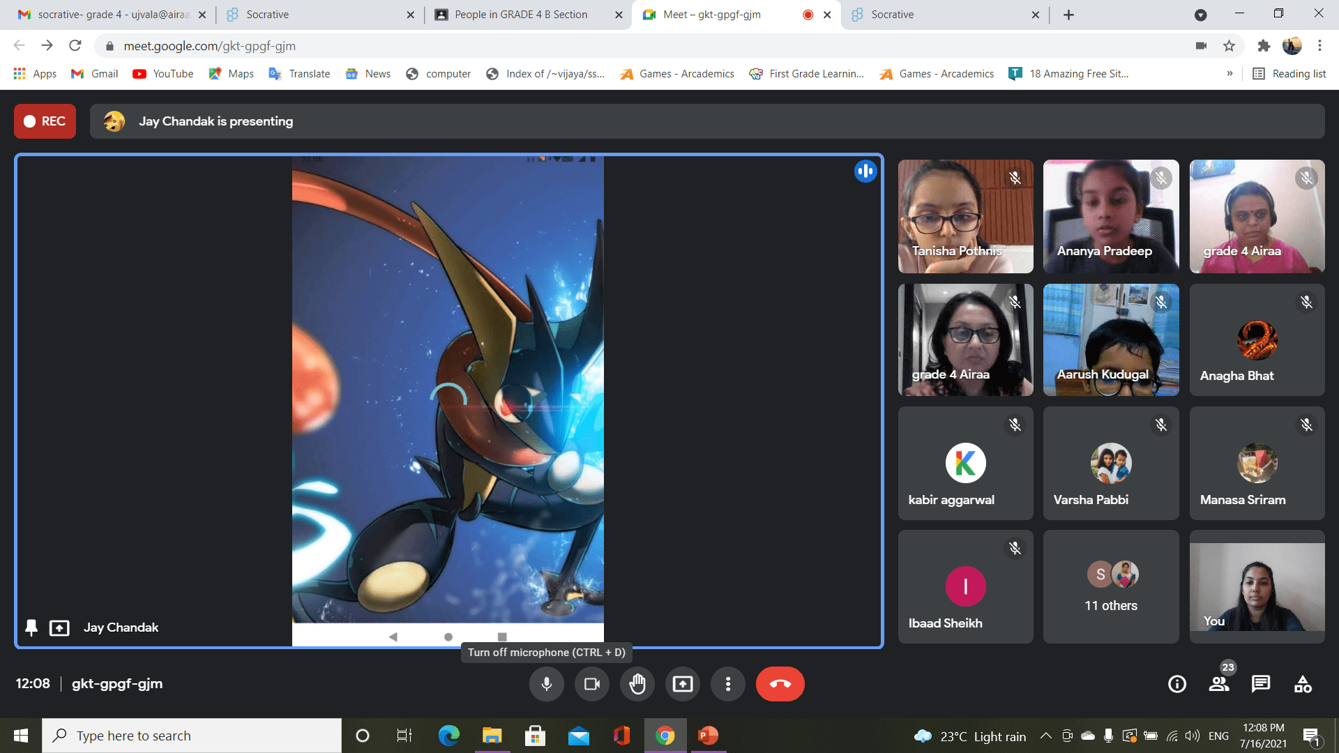Click the 11 others participants tile
The width and height of the screenshot is (1339, 753).
1110,586
